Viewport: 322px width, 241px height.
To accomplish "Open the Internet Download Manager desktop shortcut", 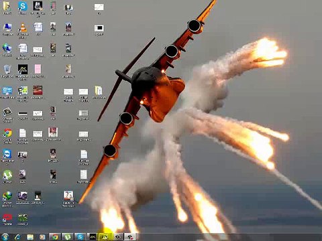I will 7,196.
